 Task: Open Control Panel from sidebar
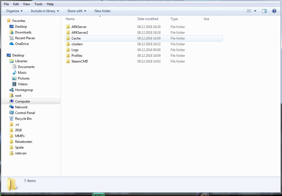click(25, 113)
